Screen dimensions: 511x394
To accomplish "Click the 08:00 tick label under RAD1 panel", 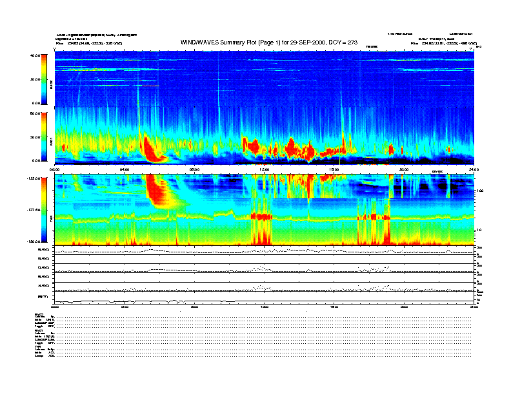I will 194,169.
